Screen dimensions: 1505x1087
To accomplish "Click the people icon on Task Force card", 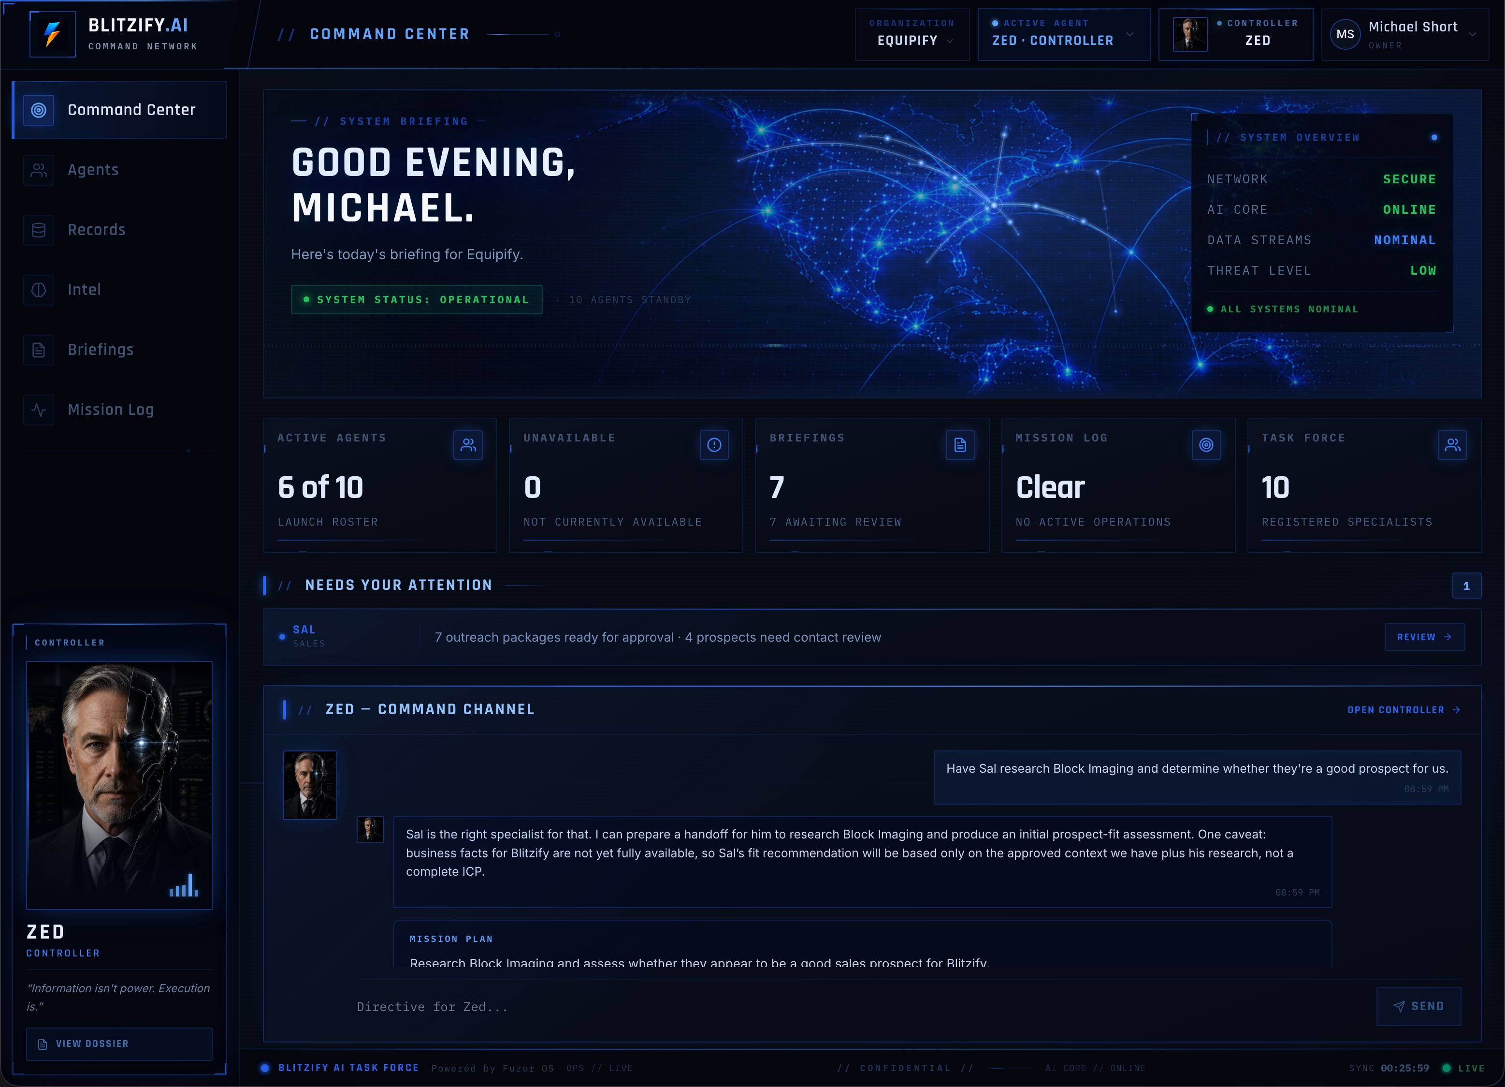I will click(1453, 445).
